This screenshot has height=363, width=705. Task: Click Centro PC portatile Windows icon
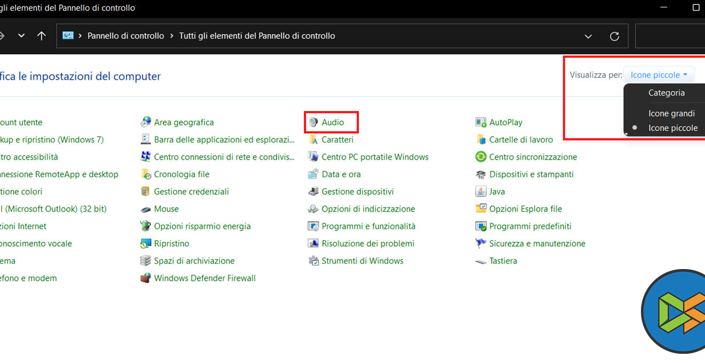click(313, 157)
